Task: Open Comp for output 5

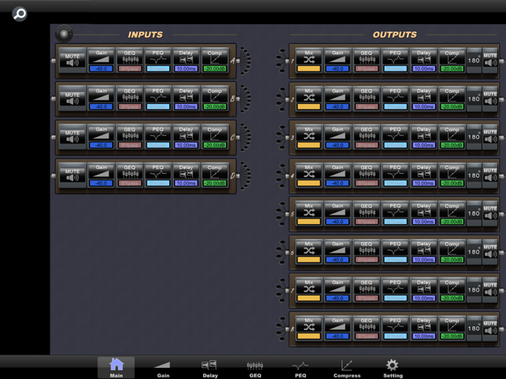Action: (452, 213)
